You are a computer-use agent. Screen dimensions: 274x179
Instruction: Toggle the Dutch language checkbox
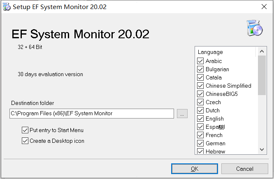click(200, 110)
